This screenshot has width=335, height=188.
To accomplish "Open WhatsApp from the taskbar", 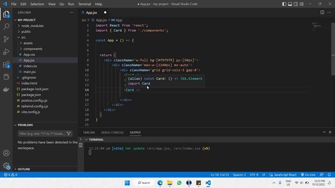I will pyautogui.click(x=179, y=183).
